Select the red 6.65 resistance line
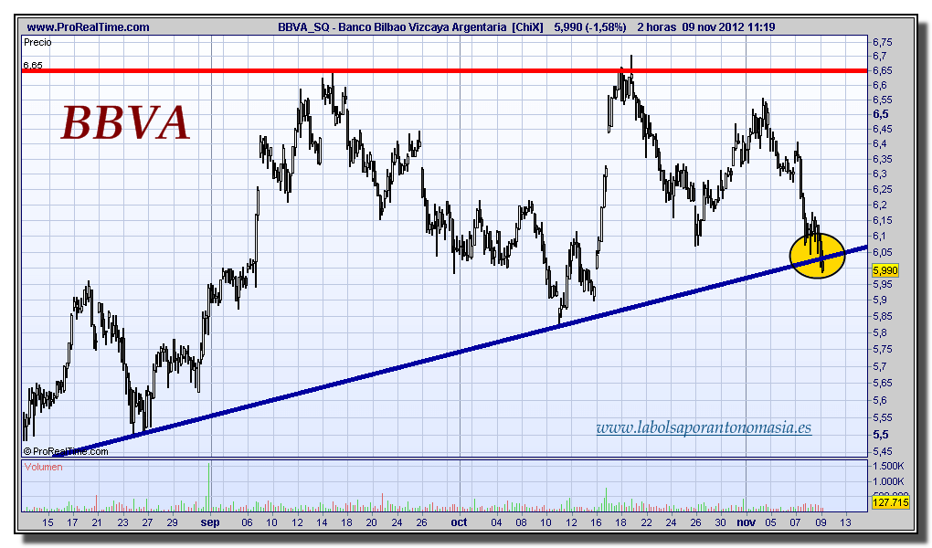The height and width of the screenshot is (548, 932). pos(444,70)
